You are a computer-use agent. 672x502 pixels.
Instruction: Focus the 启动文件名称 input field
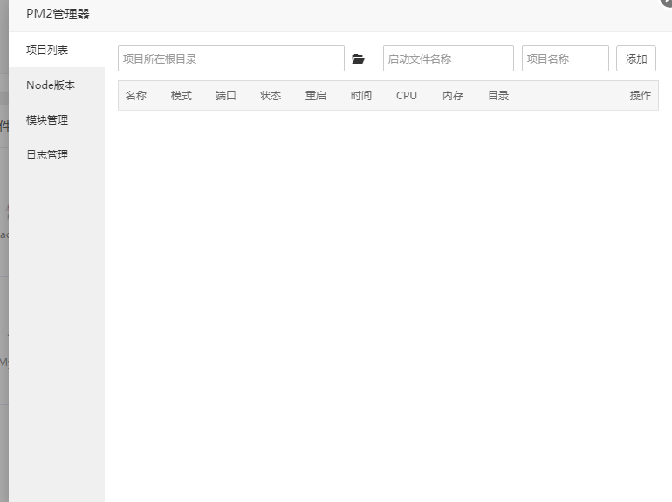[x=449, y=58]
